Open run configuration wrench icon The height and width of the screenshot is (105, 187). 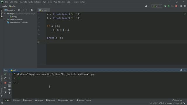coord(5,78)
